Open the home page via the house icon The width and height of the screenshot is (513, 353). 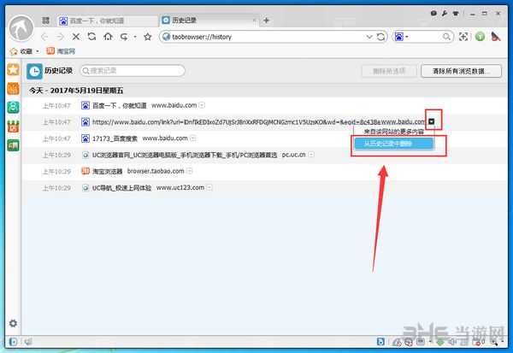(x=108, y=37)
